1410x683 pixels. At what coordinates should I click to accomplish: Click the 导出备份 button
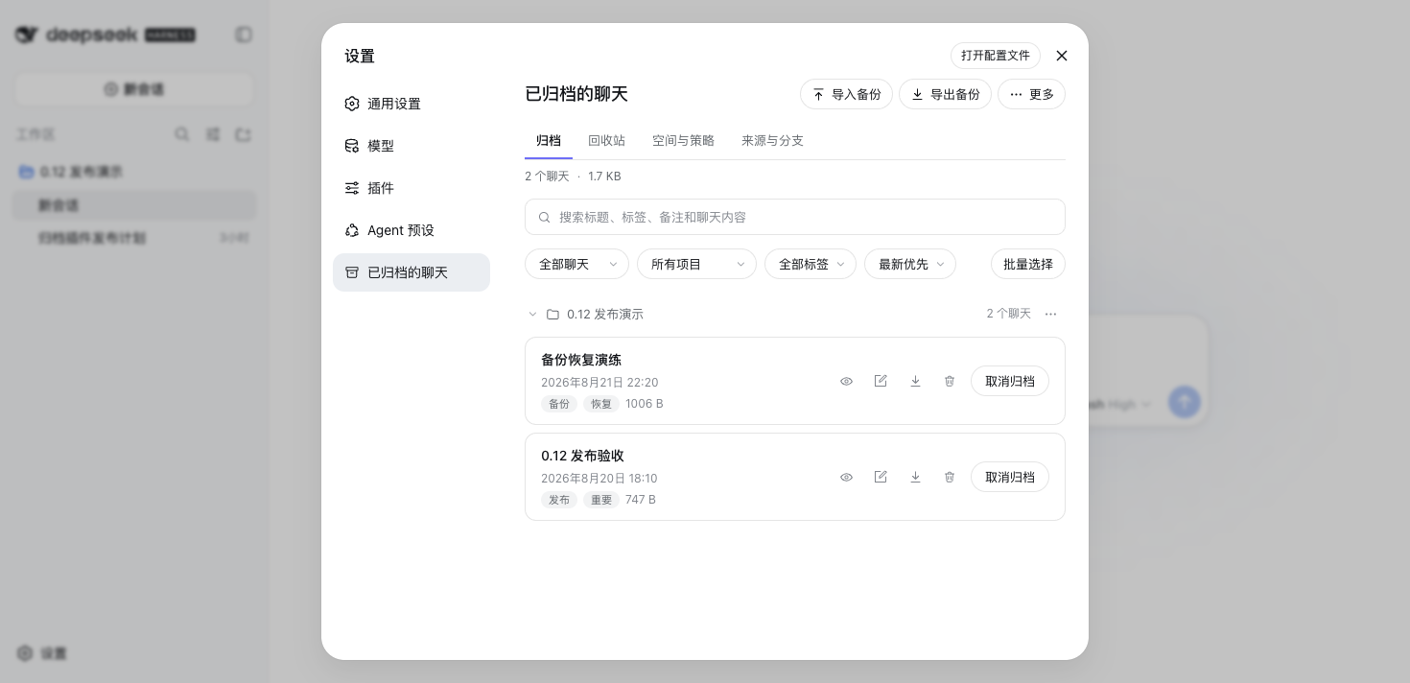pyautogui.click(x=945, y=94)
